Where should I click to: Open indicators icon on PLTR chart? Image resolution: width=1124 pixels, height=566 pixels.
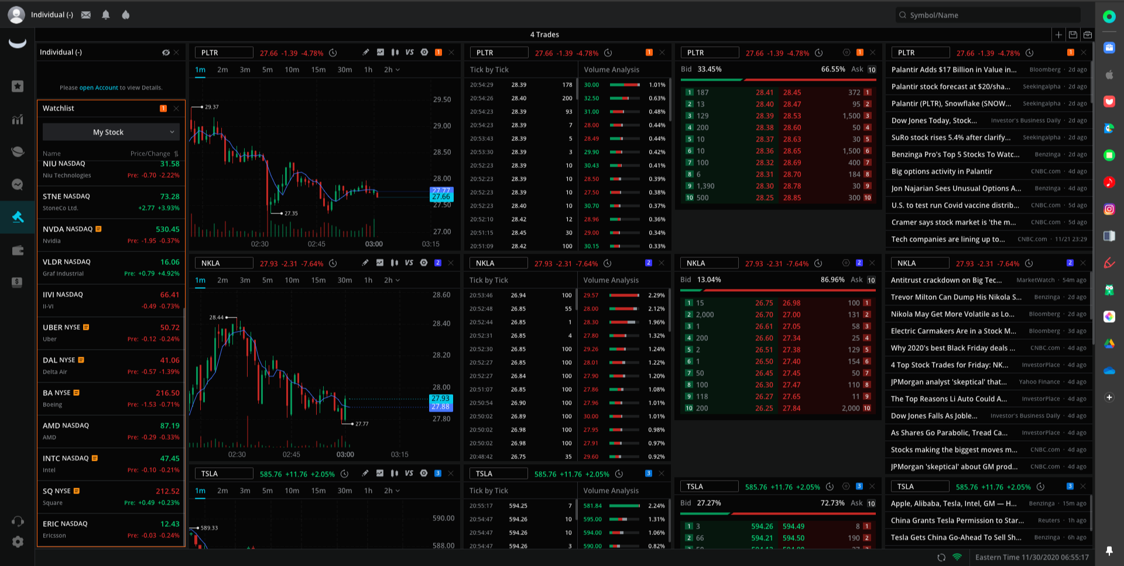tap(381, 52)
